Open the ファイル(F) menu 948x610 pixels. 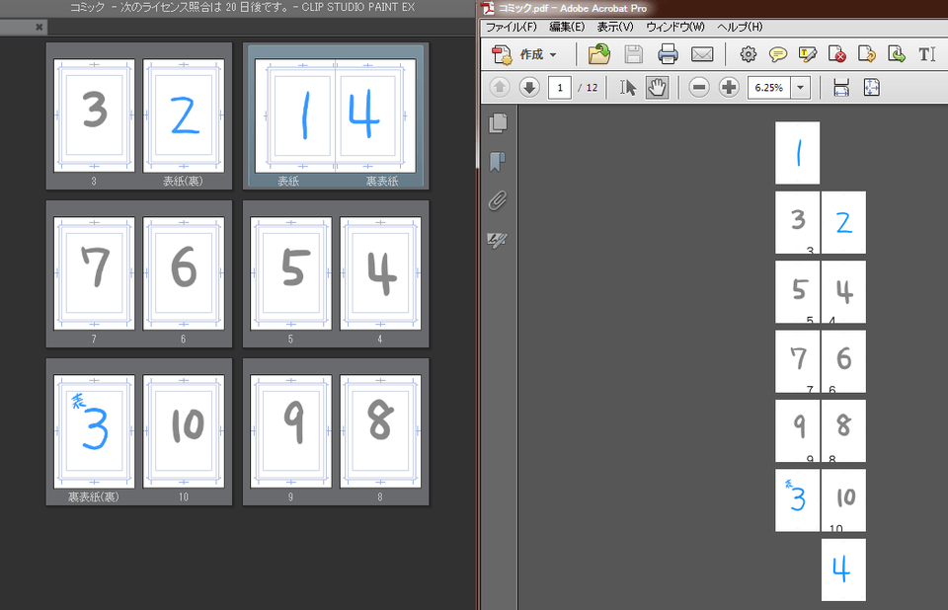[x=512, y=27]
